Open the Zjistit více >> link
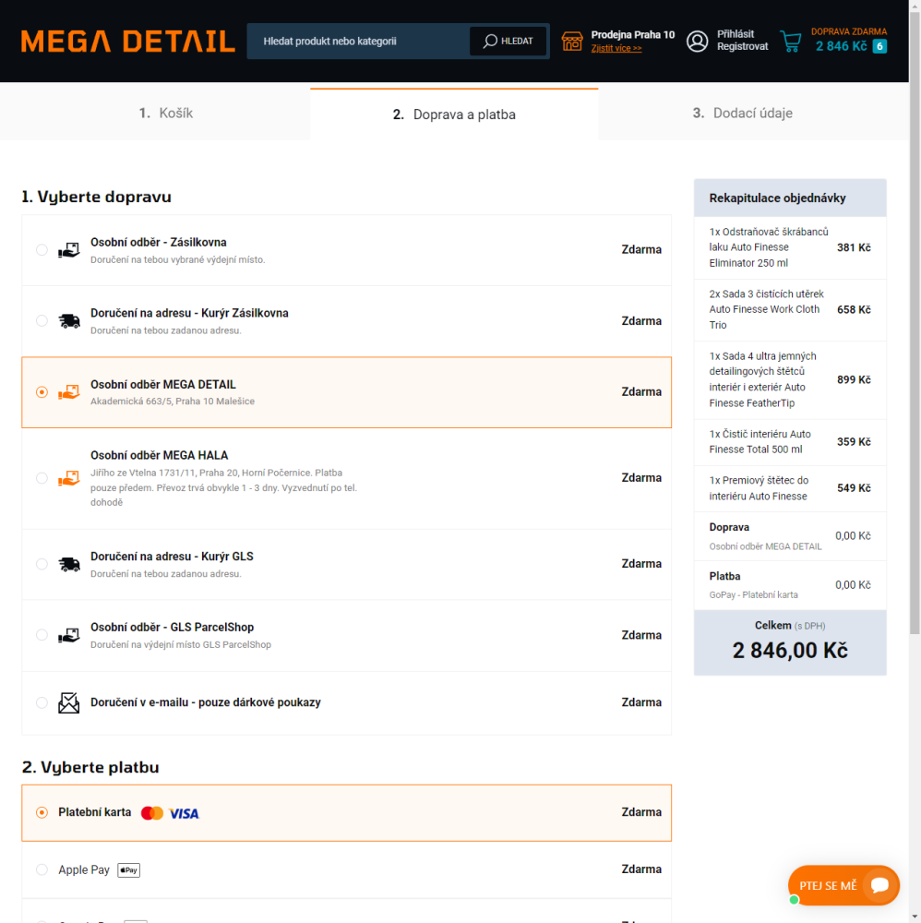Screen dimensions: 921x923 616,48
